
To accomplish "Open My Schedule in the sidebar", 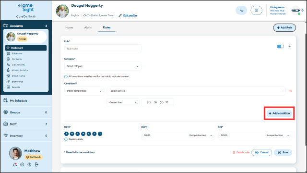I will point(26,100).
